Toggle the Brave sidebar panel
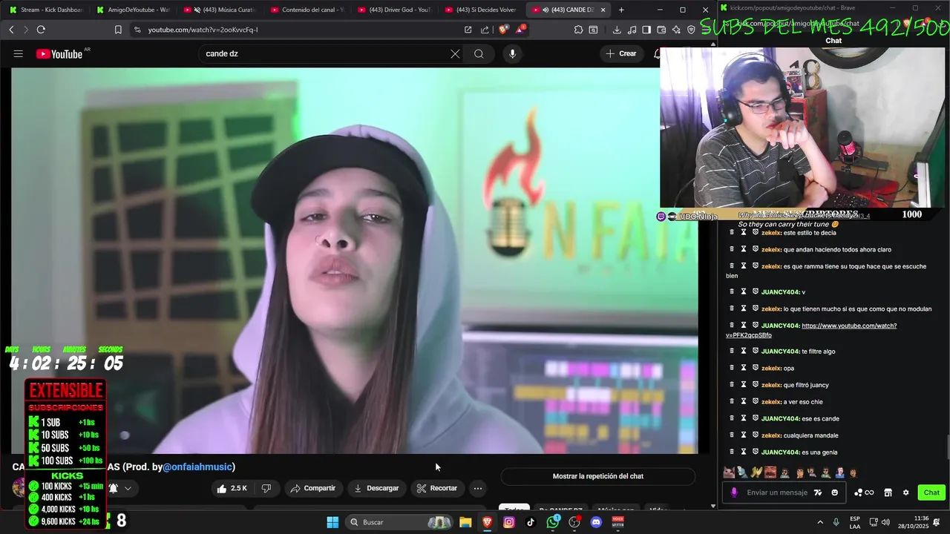950x534 pixels. click(x=646, y=30)
